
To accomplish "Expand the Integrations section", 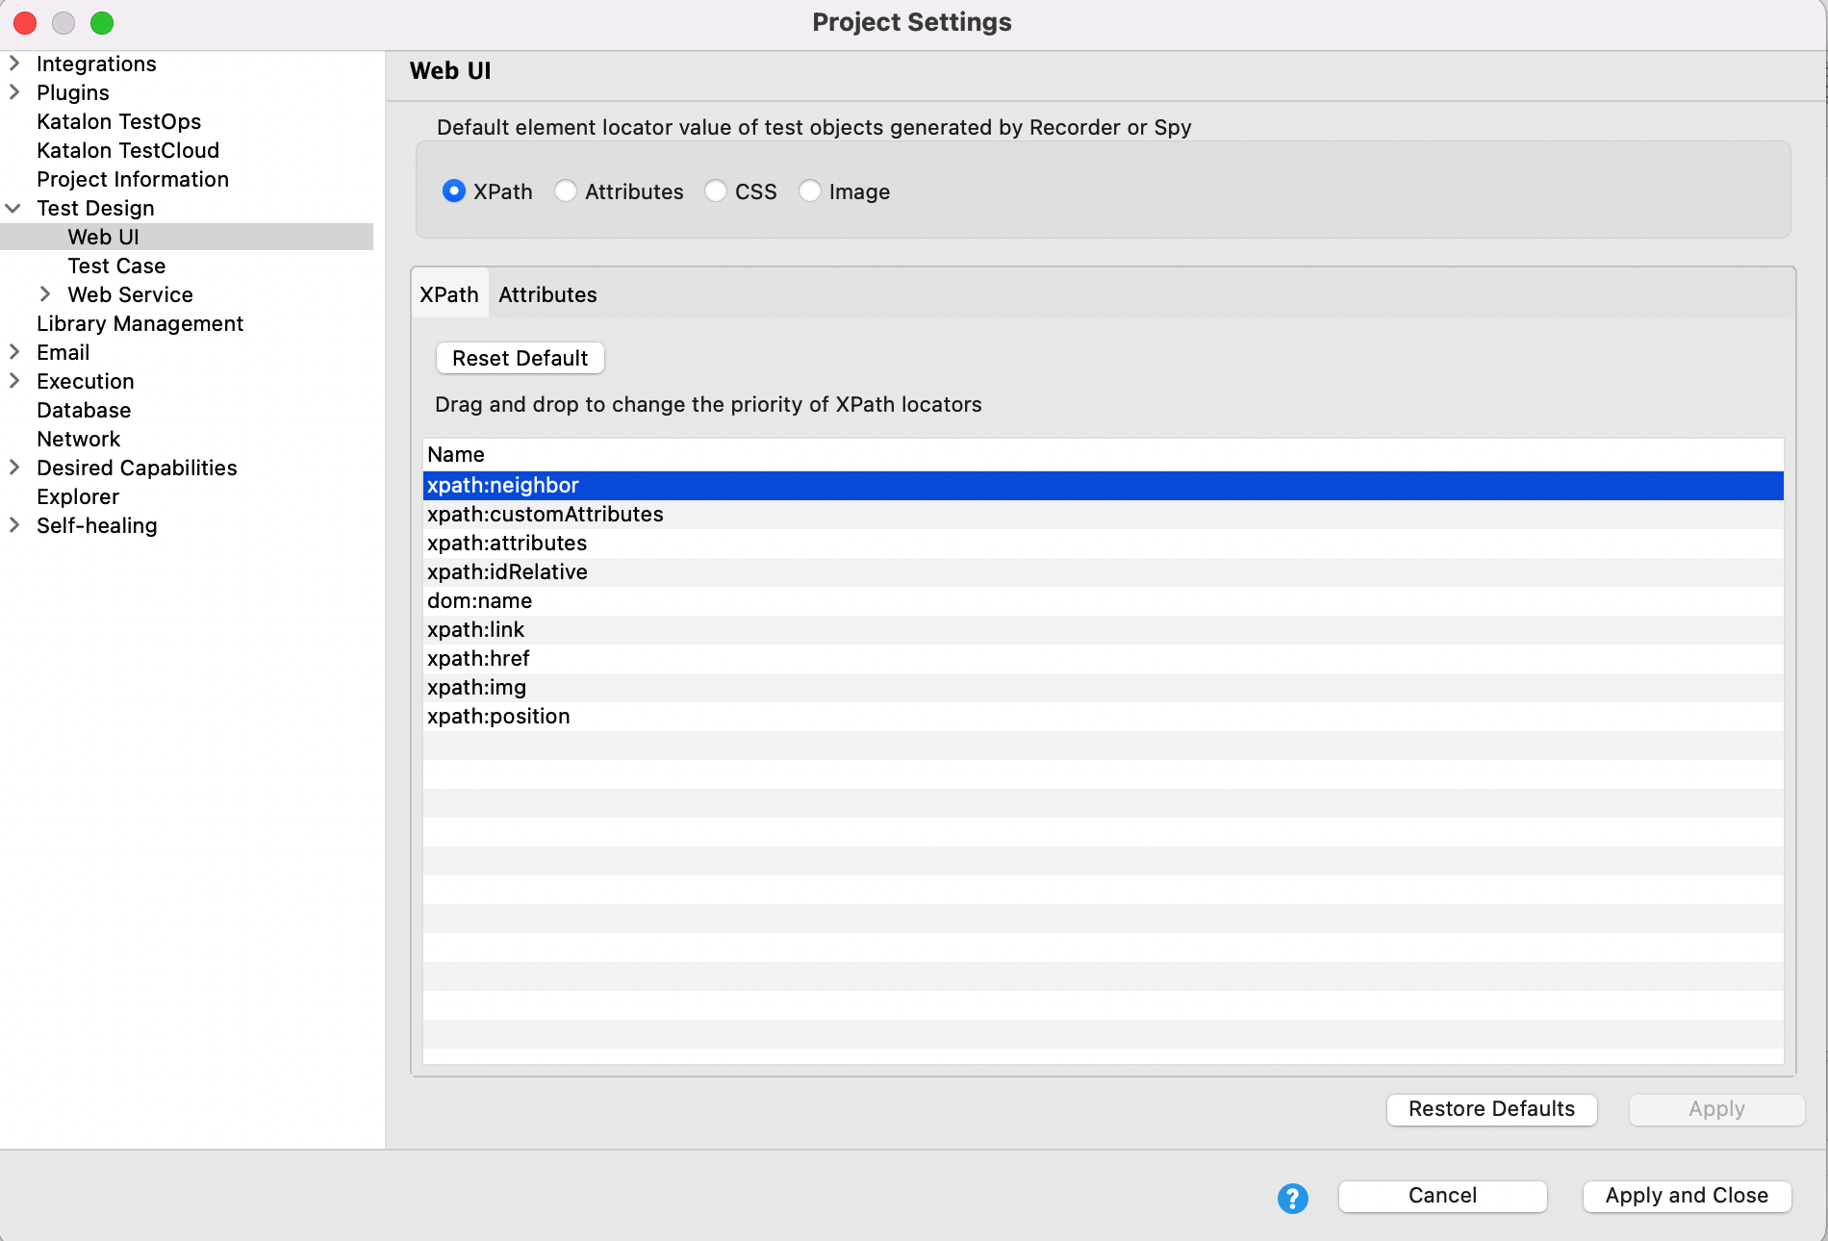I will point(13,63).
